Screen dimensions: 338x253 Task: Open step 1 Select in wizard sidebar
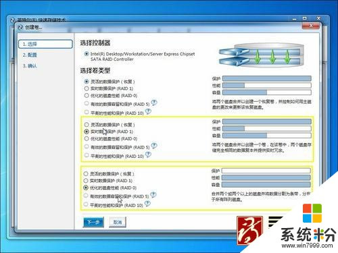(45, 44)
